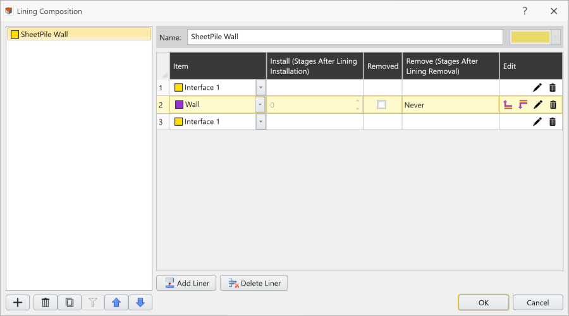Decrease Install stage value with down stepper
Image resolution: width=569 pixels, height=316 pixels.
pos(358,109)
